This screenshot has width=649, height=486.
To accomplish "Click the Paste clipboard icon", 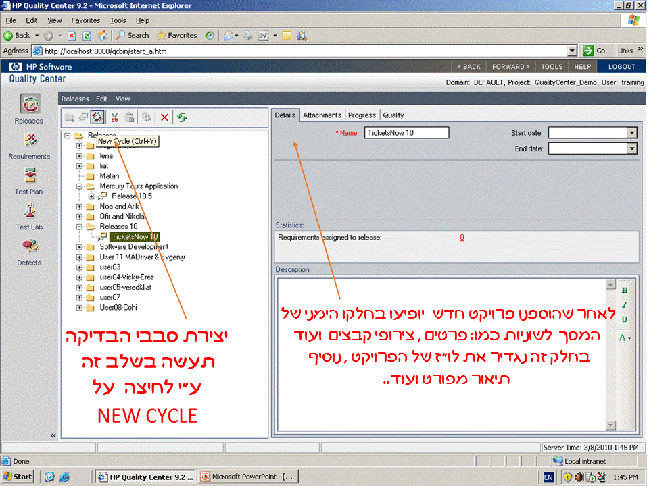I will (x=130, y=117).
